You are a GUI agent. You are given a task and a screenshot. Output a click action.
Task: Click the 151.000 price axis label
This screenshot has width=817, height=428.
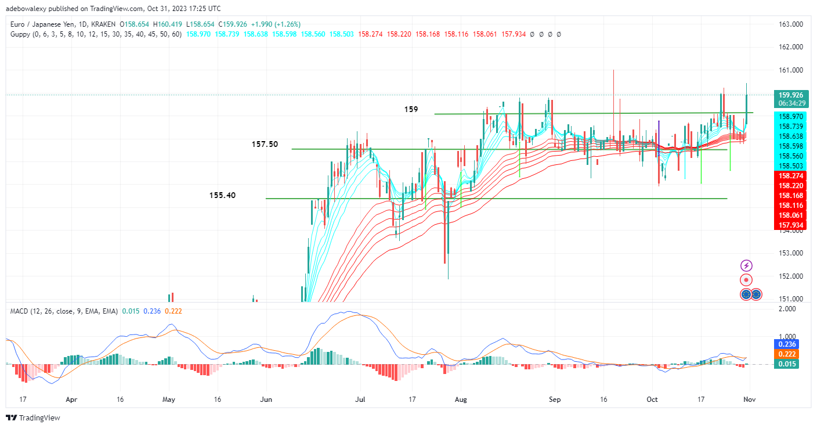[x=790, y=299]
